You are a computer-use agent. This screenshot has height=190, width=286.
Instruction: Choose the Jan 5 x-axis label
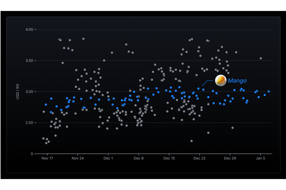(260, 158)
